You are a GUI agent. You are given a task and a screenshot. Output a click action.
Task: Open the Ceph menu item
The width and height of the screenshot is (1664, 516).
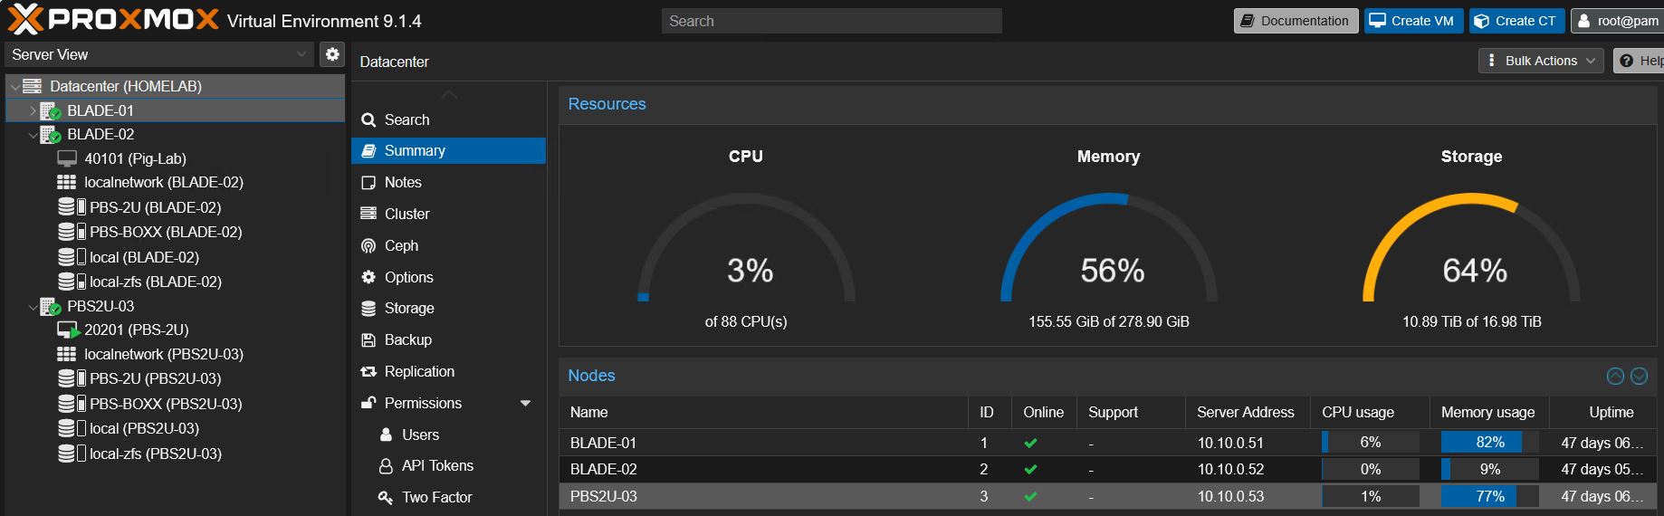[448, 245]
